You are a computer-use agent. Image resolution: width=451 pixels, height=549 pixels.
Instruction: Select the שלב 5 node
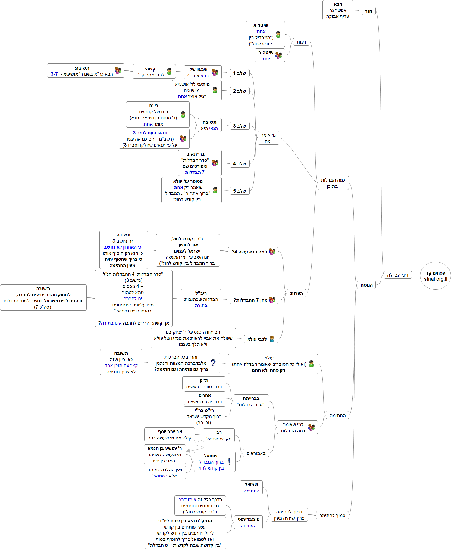click(239, 191)
